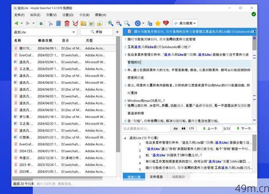Click the folder with magnifier icon

click(84, 23)
